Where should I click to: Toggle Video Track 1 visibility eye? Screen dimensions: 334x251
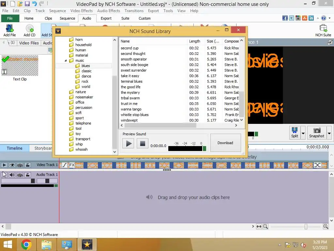pyautogui.click(x=12, y=165)
